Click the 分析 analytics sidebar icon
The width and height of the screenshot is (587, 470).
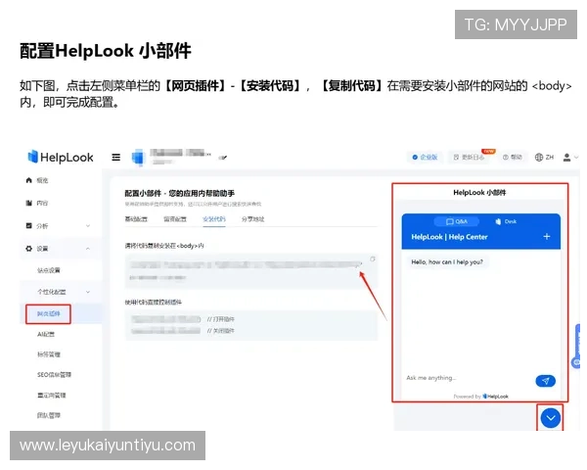pyautogui.click(x=28, y=225)
